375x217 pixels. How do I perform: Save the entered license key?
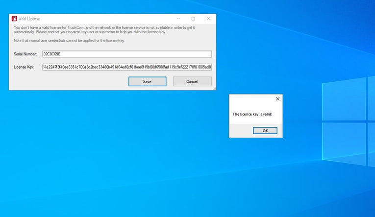[x=147, y=81]
